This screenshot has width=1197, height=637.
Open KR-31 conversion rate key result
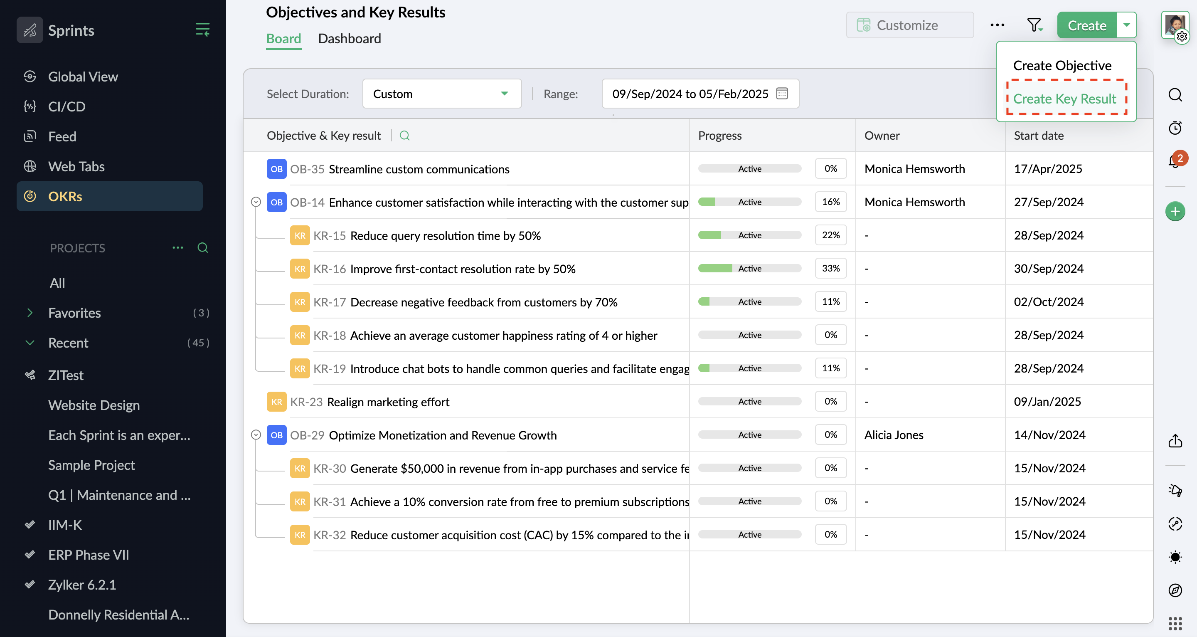520,502
